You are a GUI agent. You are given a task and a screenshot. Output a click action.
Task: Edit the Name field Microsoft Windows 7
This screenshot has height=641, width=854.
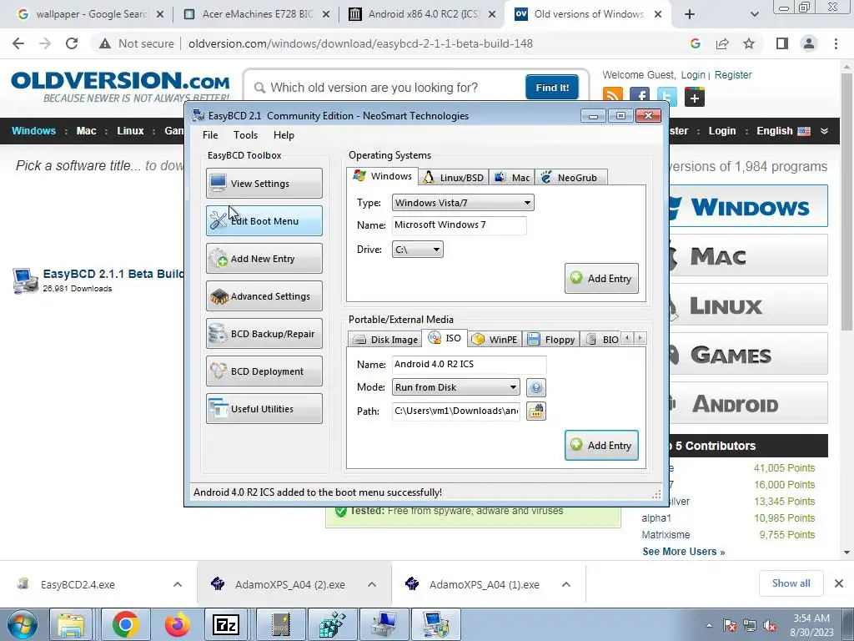[460, 225]
